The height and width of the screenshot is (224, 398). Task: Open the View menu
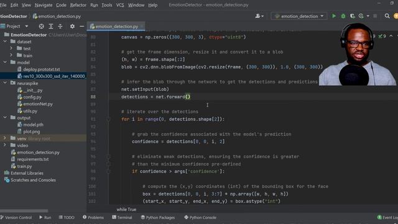(x=26, y=5)
